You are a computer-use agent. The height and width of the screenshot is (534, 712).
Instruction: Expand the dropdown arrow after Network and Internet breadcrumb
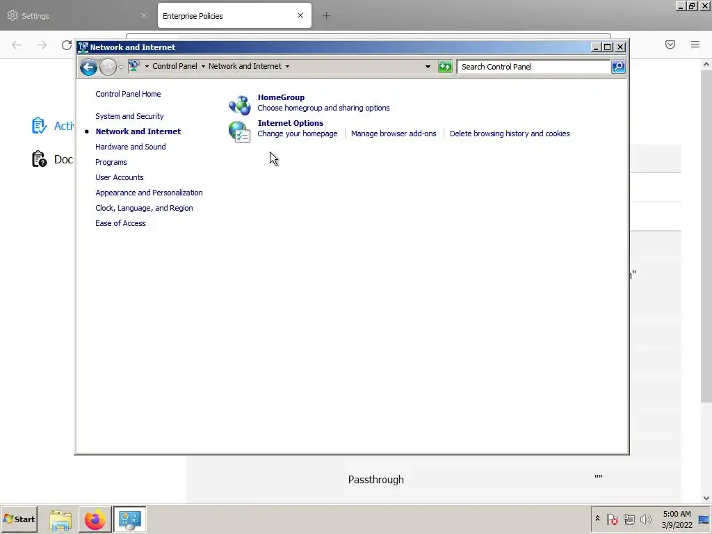[287, 66]
